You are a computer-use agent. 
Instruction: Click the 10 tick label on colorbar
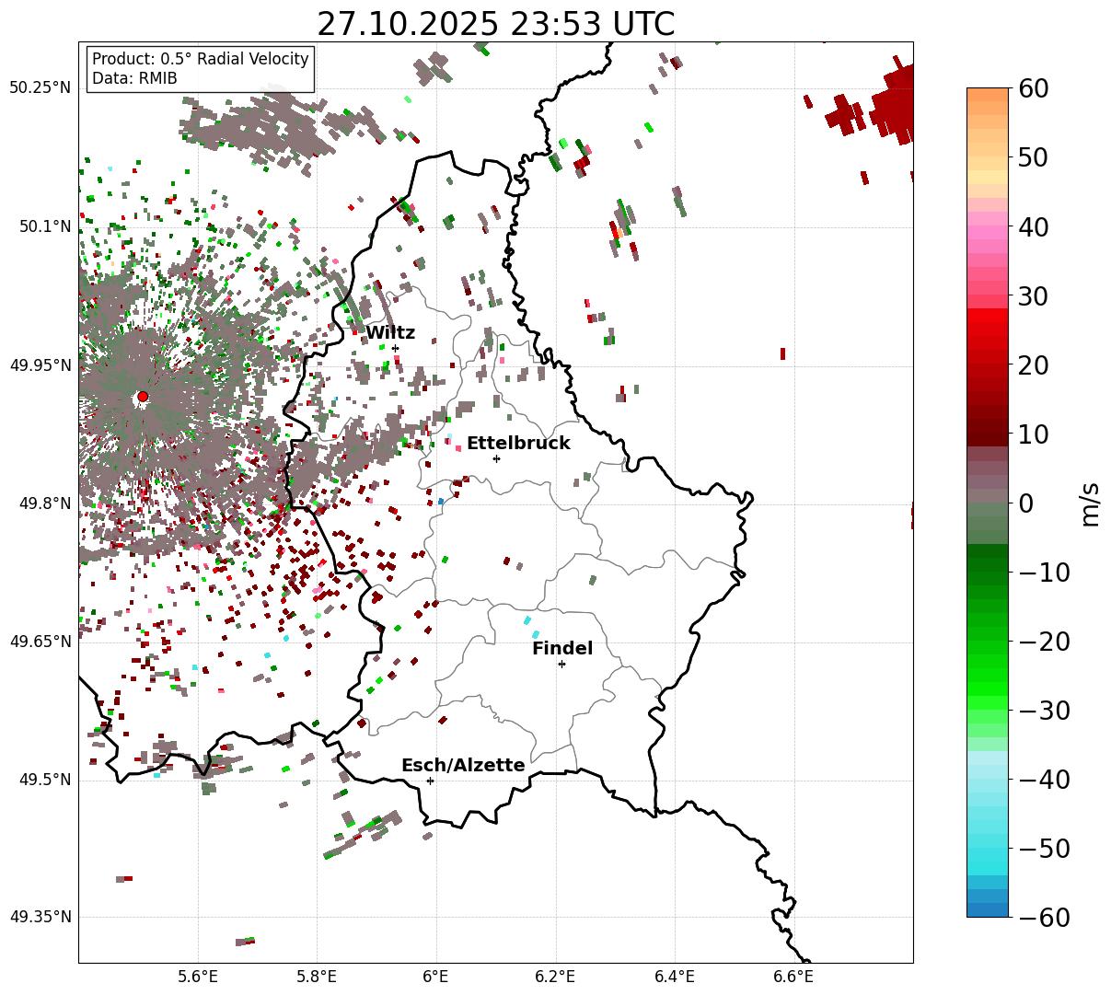pyautogui.click(x=1034, y=434)
